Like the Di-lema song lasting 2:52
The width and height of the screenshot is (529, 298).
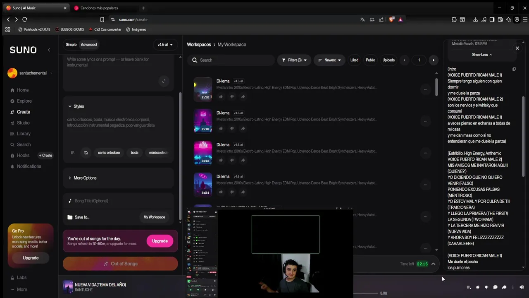[221, 97]
